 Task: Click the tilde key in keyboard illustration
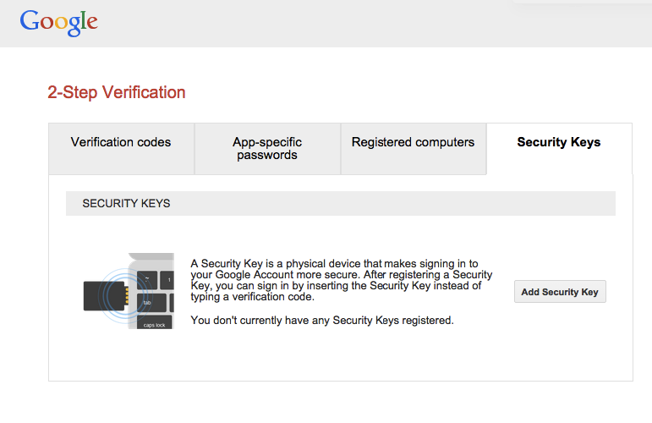(147, 280)
